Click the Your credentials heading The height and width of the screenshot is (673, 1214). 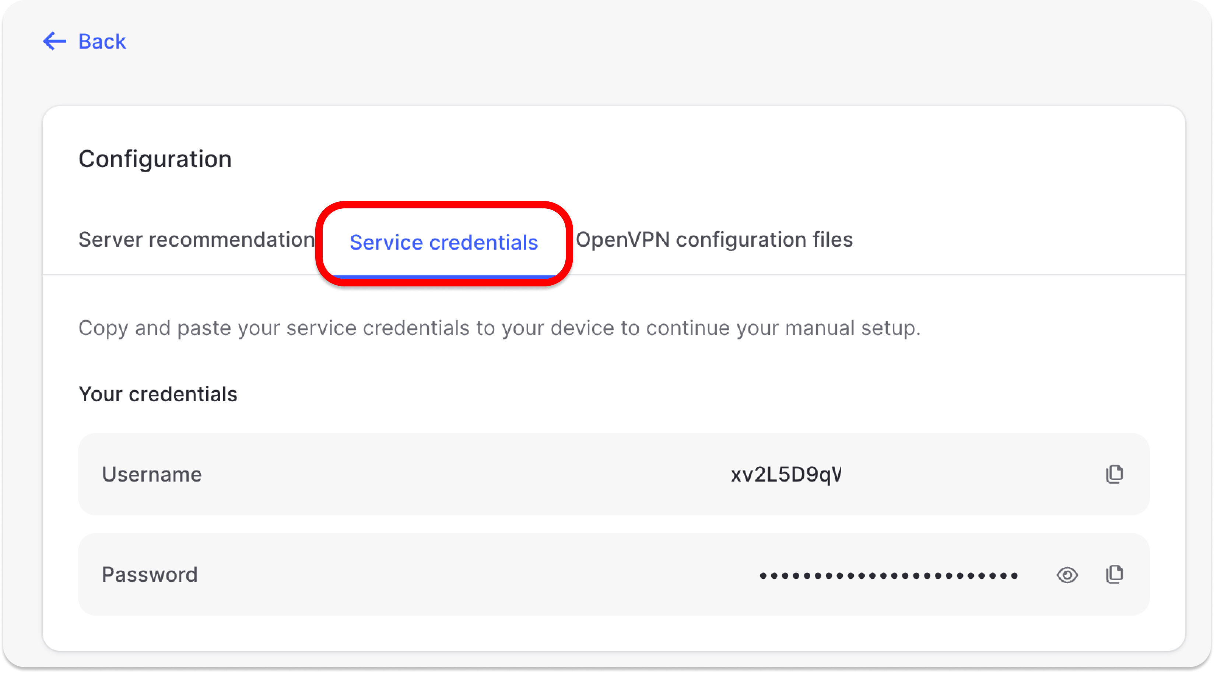coord(158,394)
